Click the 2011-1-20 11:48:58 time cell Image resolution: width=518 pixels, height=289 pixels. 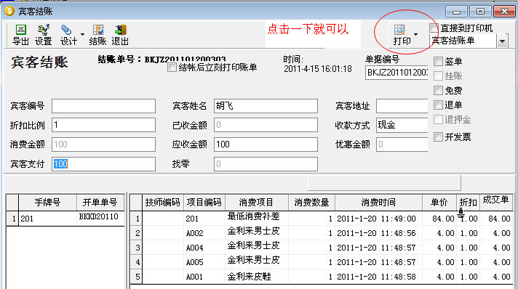378,277
